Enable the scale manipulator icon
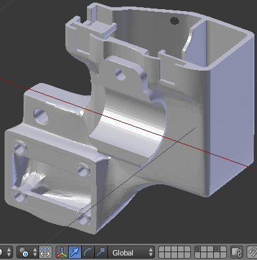The height and width of the screenshot is (260, 257). 101,253
